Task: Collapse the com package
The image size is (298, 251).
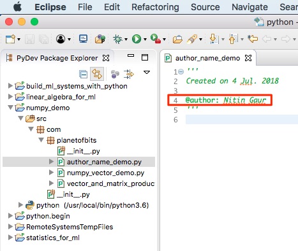Action: click(31, 129)
